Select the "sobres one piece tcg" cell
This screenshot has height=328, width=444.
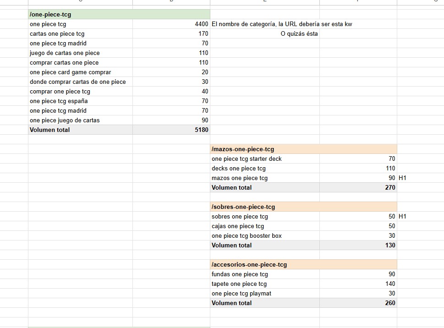[265, 217]
